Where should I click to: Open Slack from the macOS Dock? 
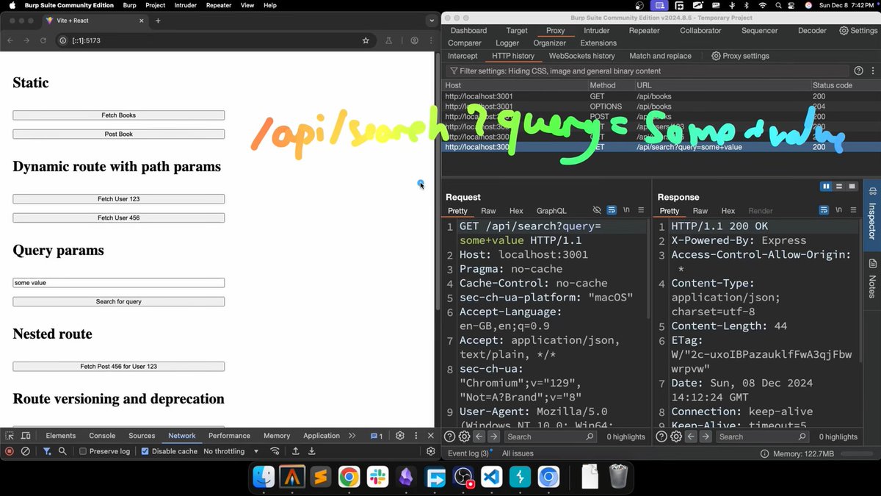pos(377,478)
